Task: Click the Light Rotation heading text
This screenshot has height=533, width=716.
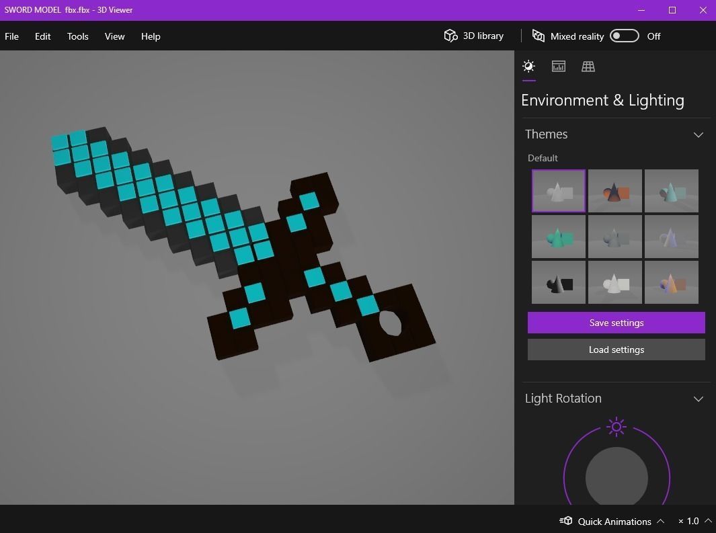Action: click(x=563, y=399)
